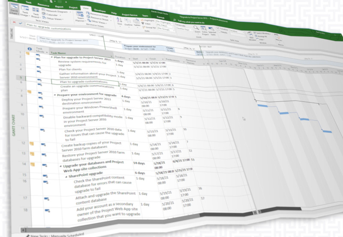The height and width of the screenshot is (237, 343).
Task: Open the Filter dropdown list
Action: coord(165,26)
